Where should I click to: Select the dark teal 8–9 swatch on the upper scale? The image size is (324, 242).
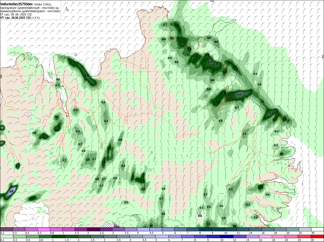tap(206, 229)
